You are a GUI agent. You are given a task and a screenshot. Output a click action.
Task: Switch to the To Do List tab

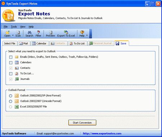(77, 44)
